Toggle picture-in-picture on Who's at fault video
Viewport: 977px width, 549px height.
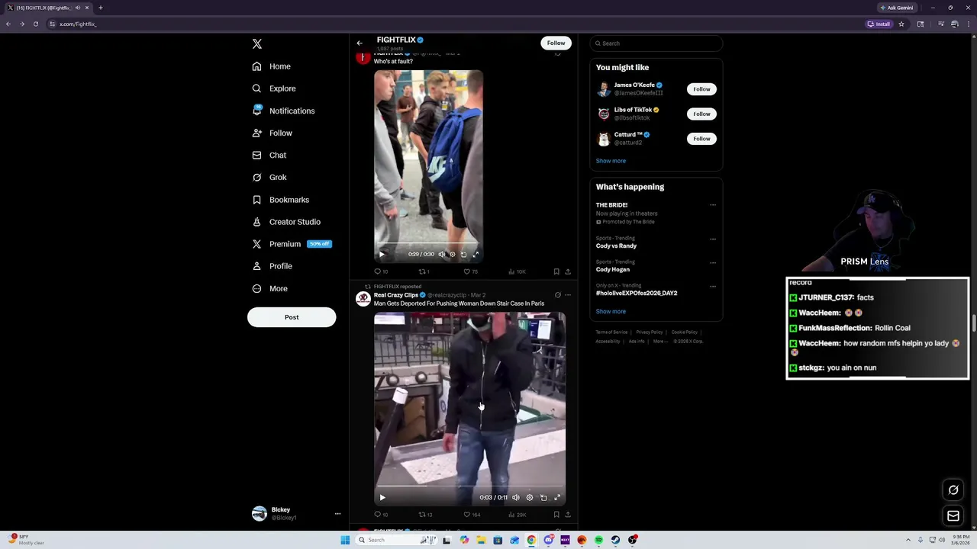click(x=463, y=254)
